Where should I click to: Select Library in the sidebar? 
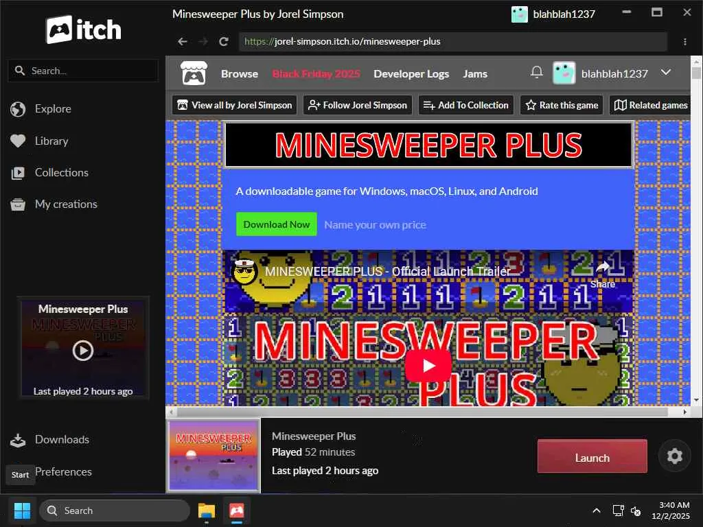(51, 141)
